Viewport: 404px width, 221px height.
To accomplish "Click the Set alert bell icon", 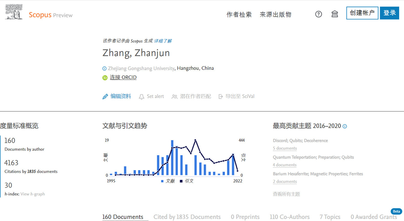I will click(142, 97).
